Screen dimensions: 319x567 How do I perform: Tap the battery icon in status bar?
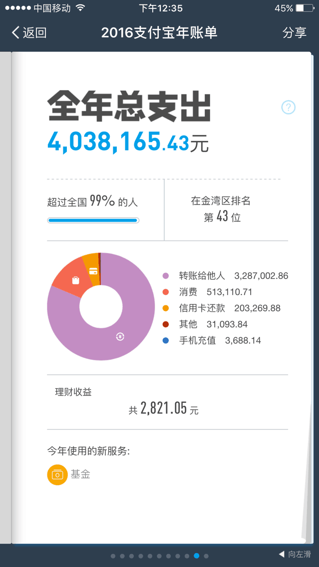[x=305, y=8]
